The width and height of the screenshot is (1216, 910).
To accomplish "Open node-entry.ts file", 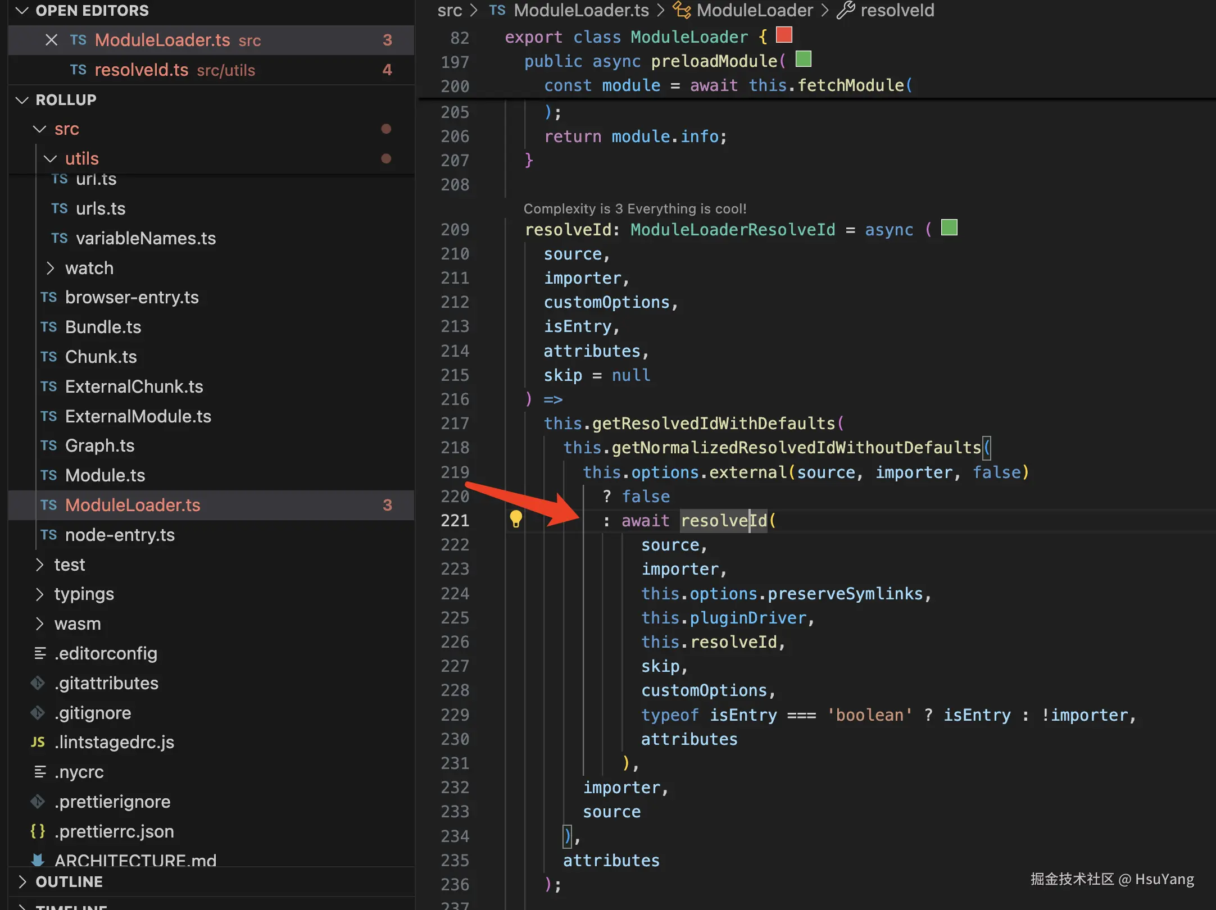I will pyautogui.click(x=120, y=535).
